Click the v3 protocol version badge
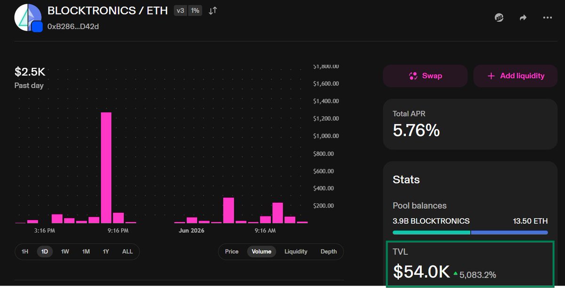This screenshot has height=288, width=565. pos(180,10)
